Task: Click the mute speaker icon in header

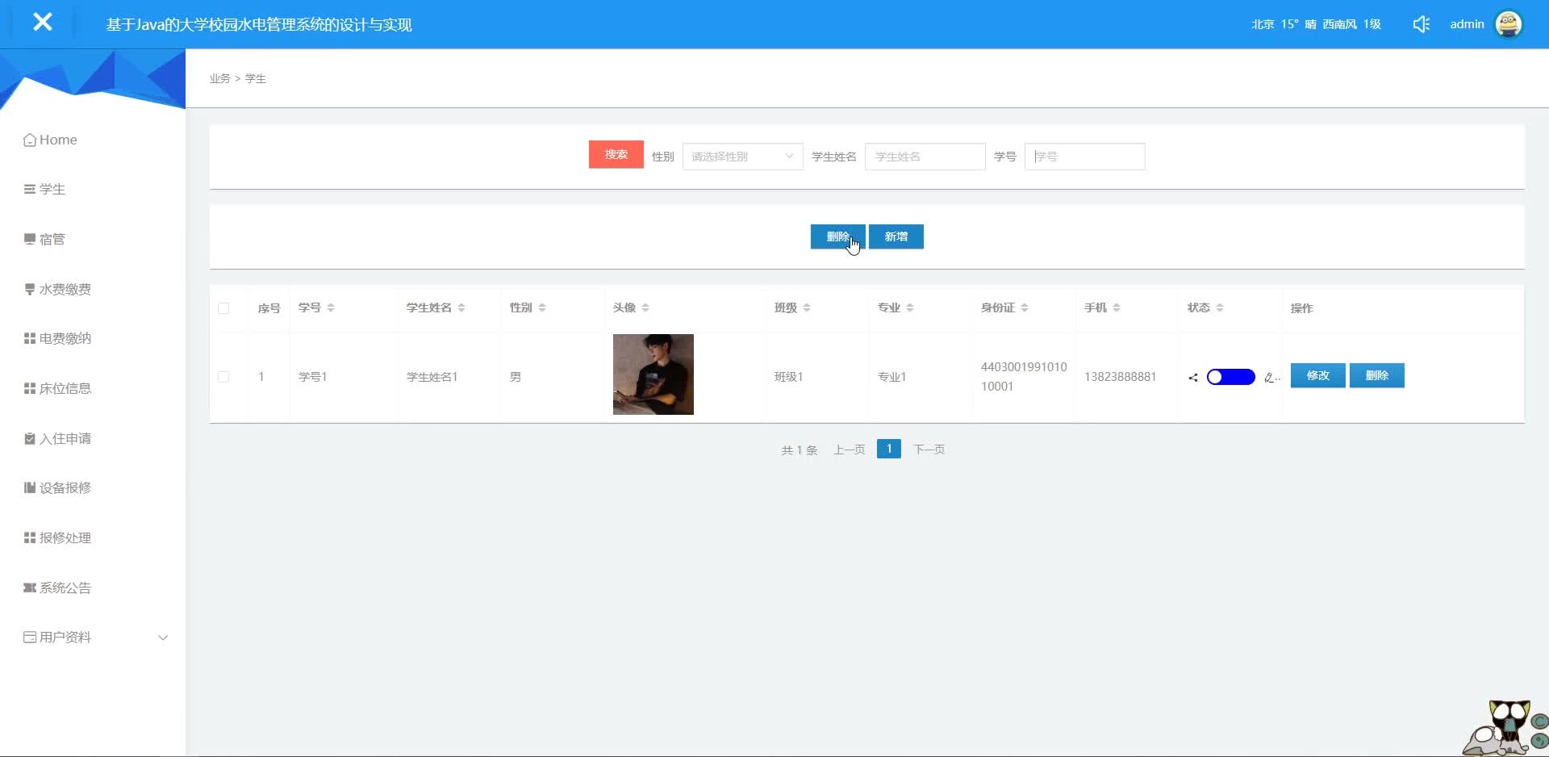Action: [x=1422, y=24]
